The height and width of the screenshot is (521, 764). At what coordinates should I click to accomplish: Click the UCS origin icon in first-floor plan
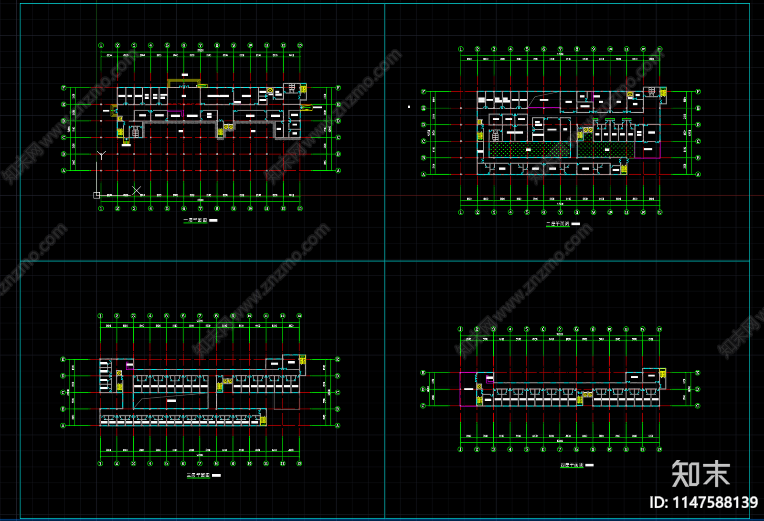[96, 195]
